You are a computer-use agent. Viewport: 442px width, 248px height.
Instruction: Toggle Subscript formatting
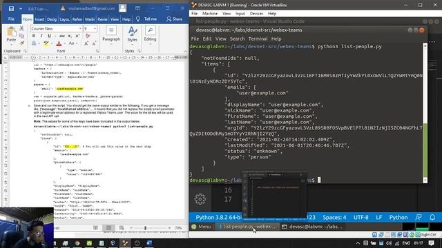70,36
